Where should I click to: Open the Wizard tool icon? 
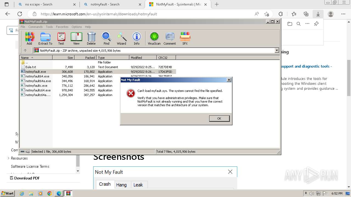[x=121, y=38]
